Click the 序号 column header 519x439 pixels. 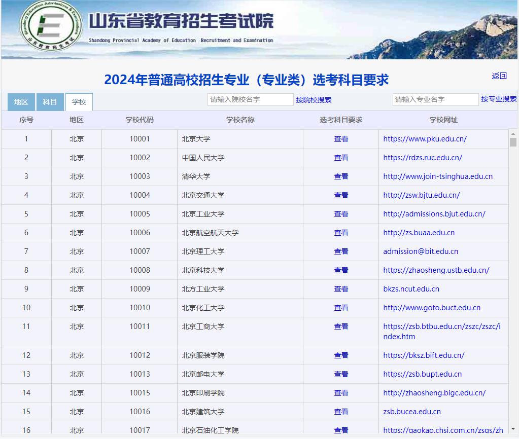pos(26,120)
